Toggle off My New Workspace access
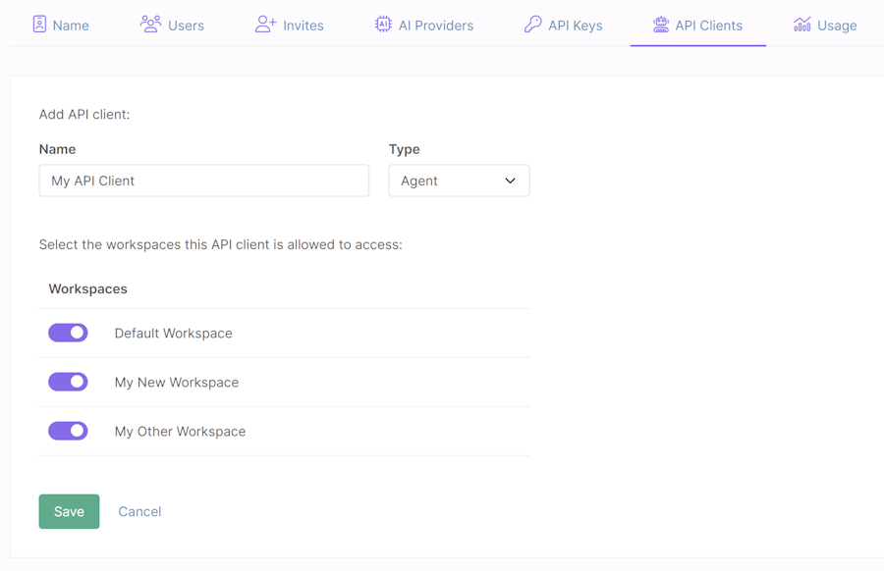Screen dimensions: 884x571 pos(68,382)
